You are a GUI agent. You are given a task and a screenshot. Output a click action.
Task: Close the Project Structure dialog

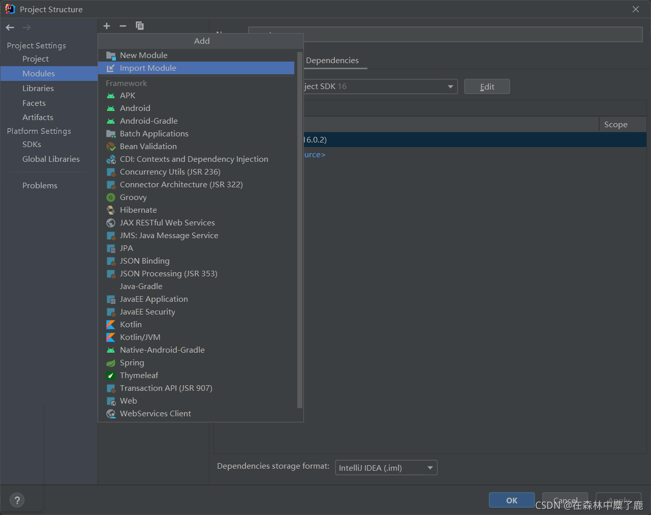tap(636, 9)
